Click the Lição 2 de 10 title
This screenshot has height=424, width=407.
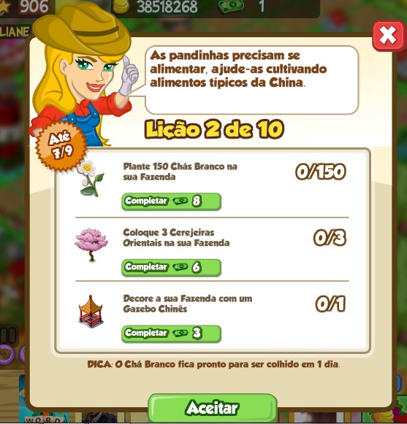215,129
